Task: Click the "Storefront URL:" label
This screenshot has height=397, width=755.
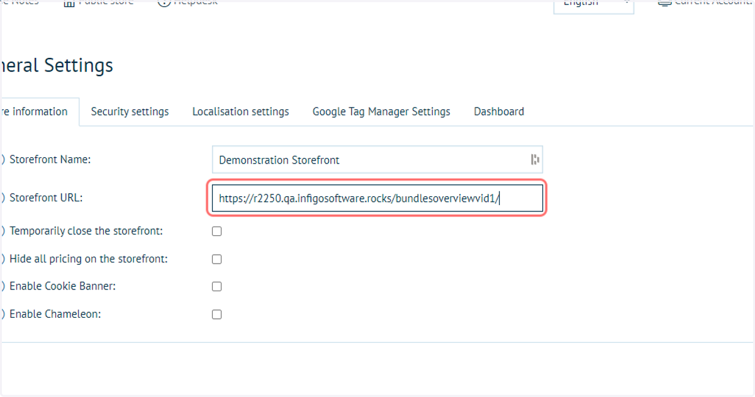Action: pyautogui.click(x=46, y=198)
